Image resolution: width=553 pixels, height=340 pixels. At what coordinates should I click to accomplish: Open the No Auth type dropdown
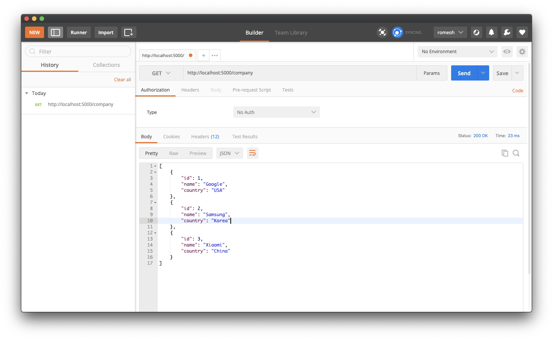coord(277,112)
